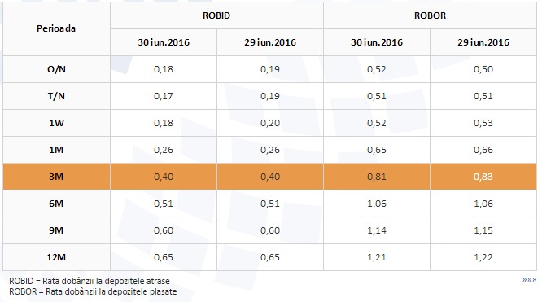This screenshot has width=542, height=302.
Task: Select the 12M row label
Action: click(56, 257)
